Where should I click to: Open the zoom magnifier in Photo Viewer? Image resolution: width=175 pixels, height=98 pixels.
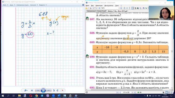(26, 90)
